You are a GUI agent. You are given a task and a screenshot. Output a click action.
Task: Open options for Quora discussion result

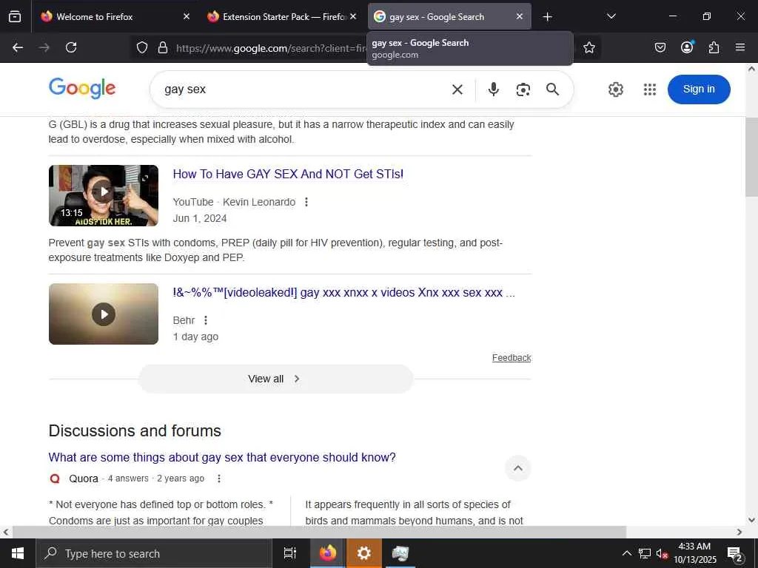219,479
